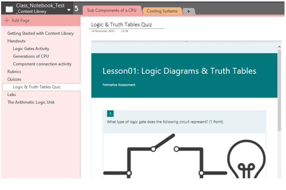Click the embedded form top drag handle
This screenshot has width=286, height=190.
tap(186, 42)
